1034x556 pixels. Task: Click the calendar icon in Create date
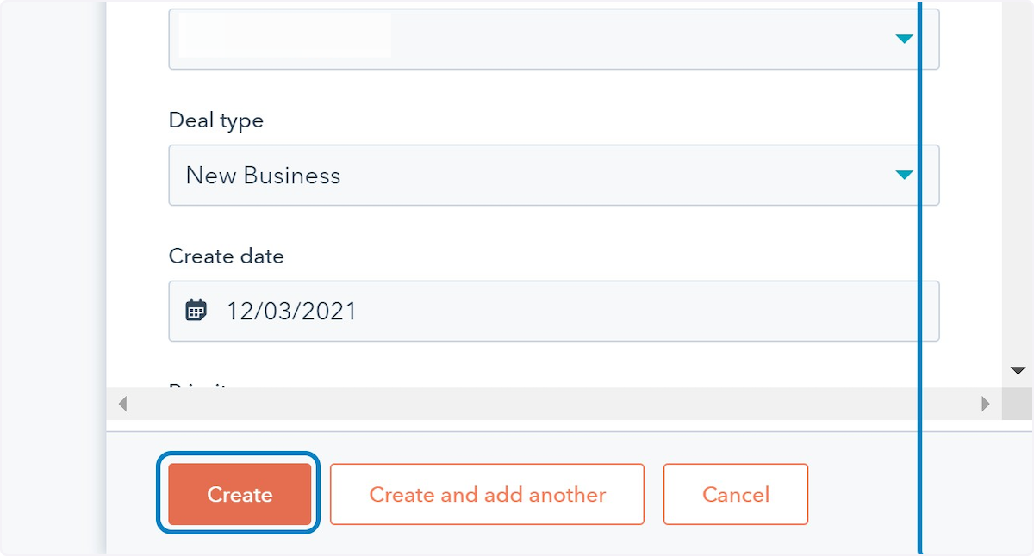coord(196,311)
